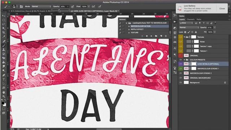The height and width of the screenshot is (130, 231).
Task: Select the Smudge tool
Action: (x=4, y=66)
